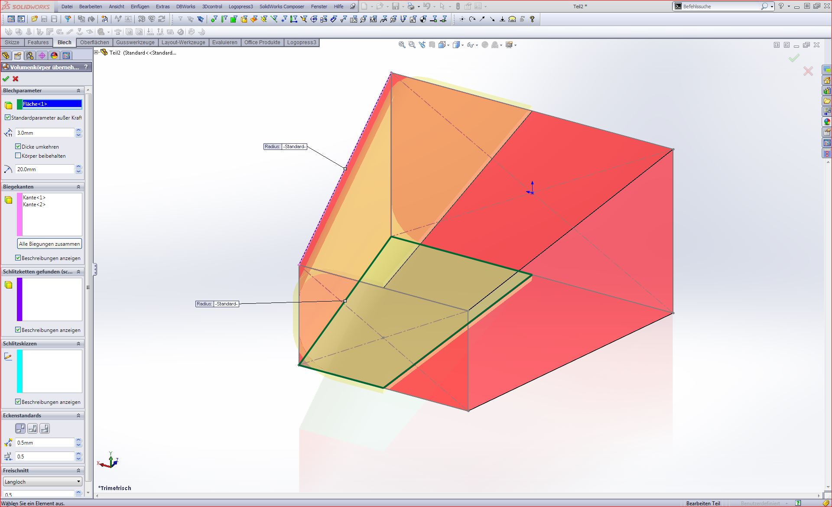Click the yellow question mark help toolbar icon
Screen dimensions: 832x507
pos(532,19)
